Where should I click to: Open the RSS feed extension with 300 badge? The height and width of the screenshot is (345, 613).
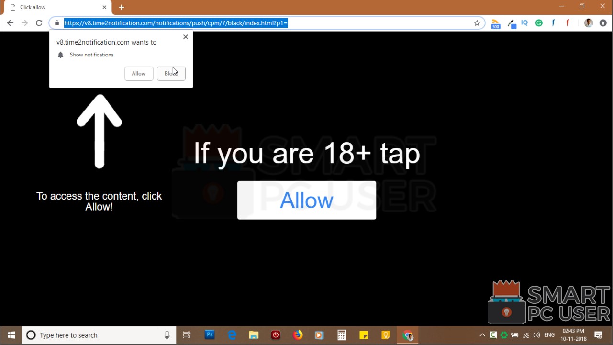496,23
